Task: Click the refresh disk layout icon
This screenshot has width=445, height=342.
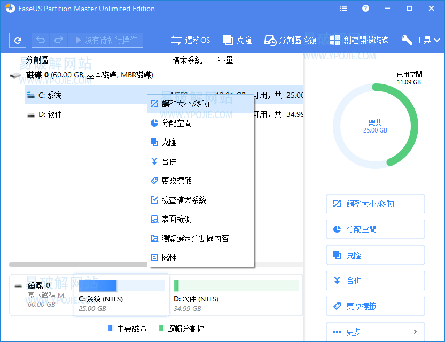Action: 19,40
